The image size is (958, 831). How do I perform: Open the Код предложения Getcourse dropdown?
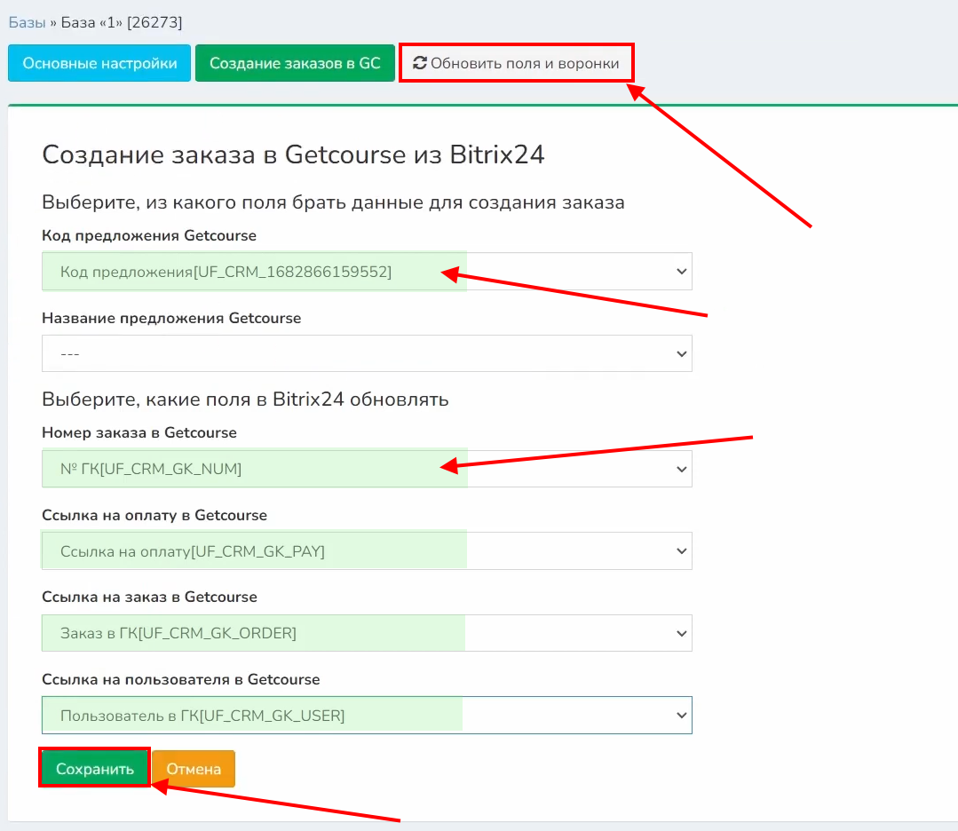pos(367,272)
